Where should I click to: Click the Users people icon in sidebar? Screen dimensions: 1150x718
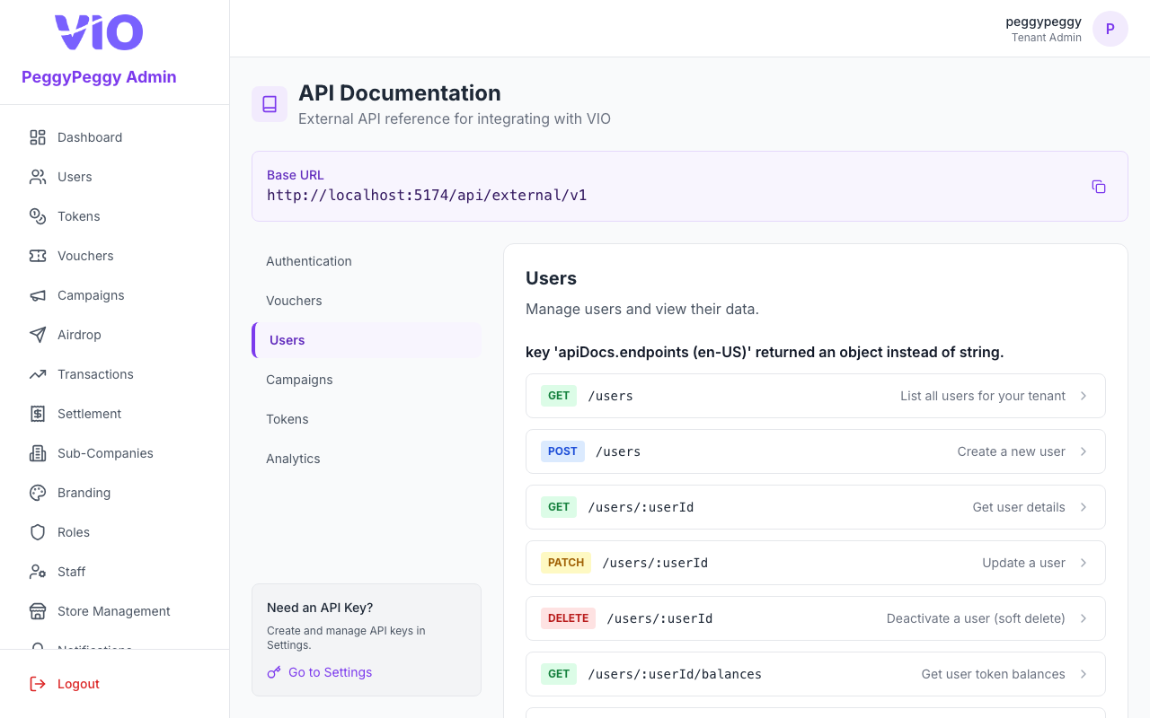(38, 177)
